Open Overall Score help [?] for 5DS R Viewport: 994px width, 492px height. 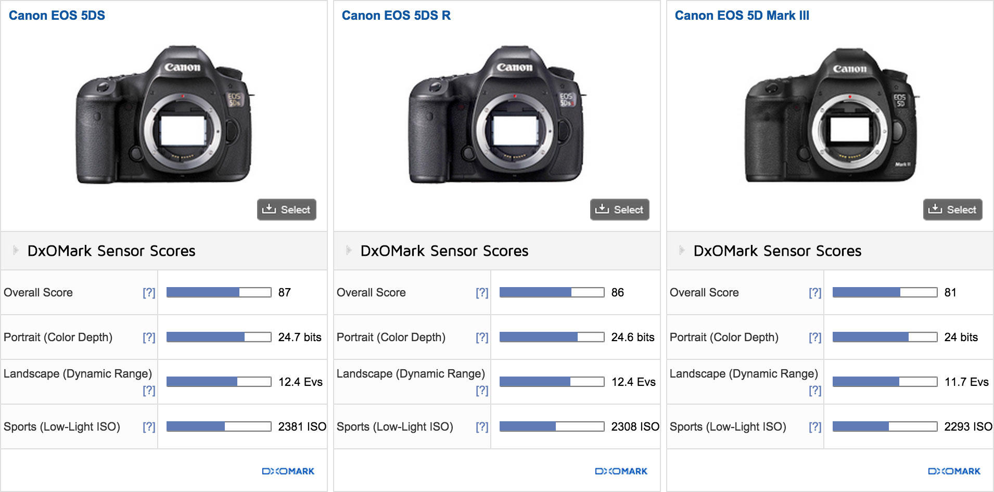pos(482,293)
